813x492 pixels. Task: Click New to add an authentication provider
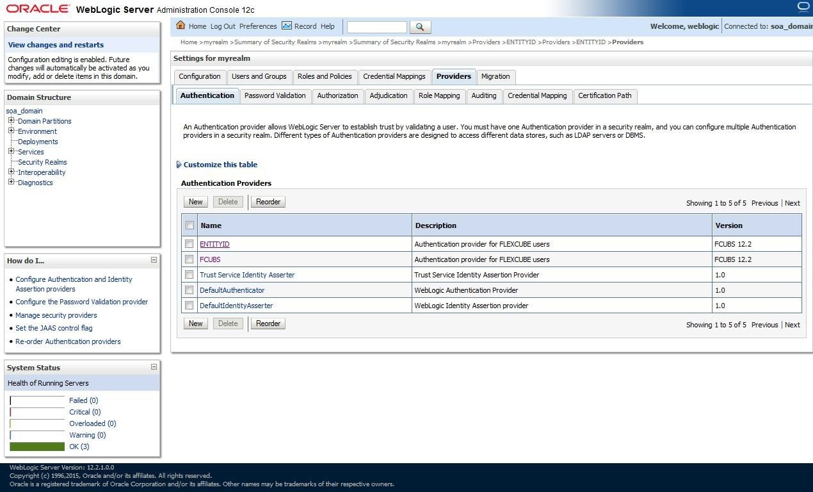point(195,201)
